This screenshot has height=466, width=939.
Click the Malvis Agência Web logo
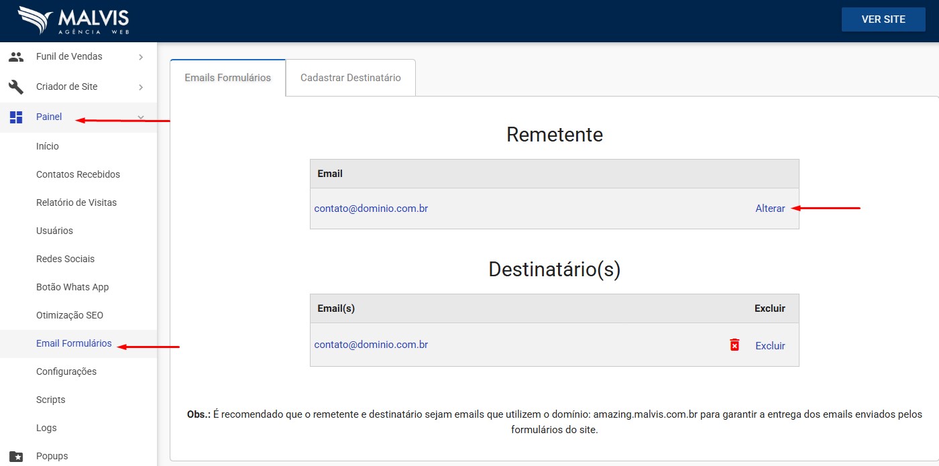[x=74, y=21]
